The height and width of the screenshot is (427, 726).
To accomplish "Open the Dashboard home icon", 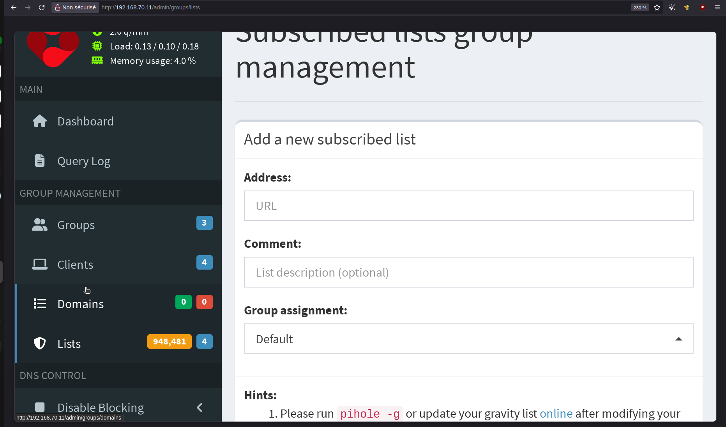I will [x=40, y=121].
